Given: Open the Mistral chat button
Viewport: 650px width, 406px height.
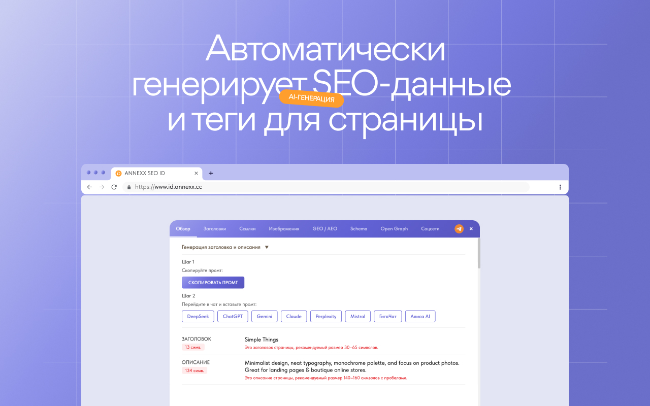Looking at the screenshot, I should [357, 316].
